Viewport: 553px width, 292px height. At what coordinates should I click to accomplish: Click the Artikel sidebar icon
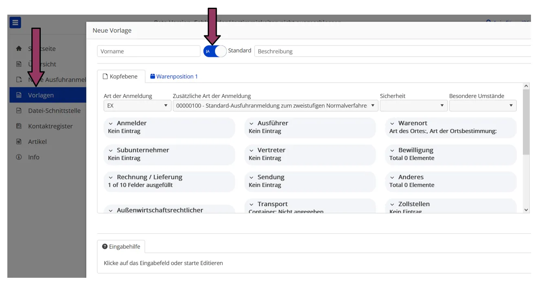pos(19,142)
